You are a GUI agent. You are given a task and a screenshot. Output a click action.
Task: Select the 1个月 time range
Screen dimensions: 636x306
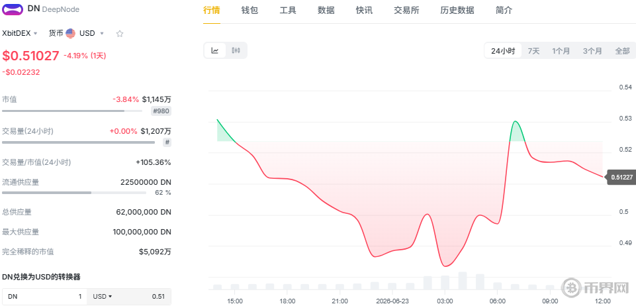[x=561, y=51]
